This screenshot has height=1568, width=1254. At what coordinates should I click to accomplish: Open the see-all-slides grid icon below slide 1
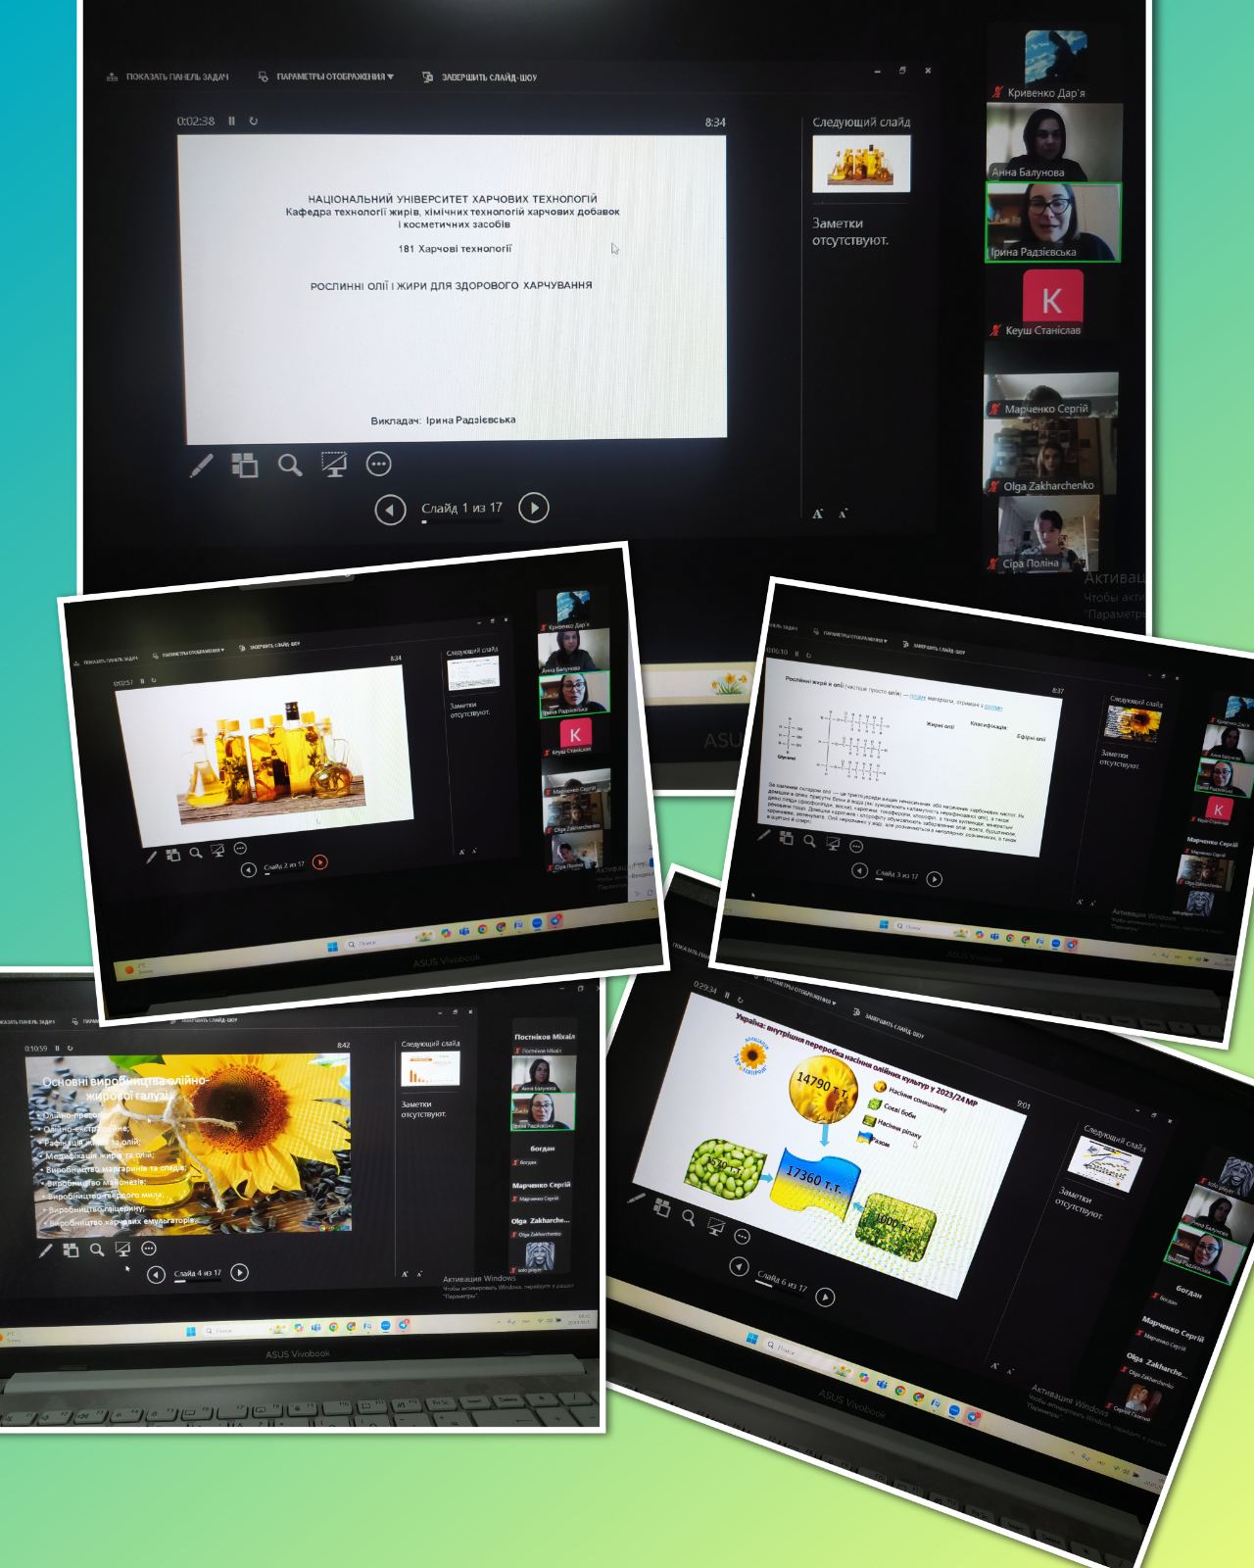tap(245, 465)
